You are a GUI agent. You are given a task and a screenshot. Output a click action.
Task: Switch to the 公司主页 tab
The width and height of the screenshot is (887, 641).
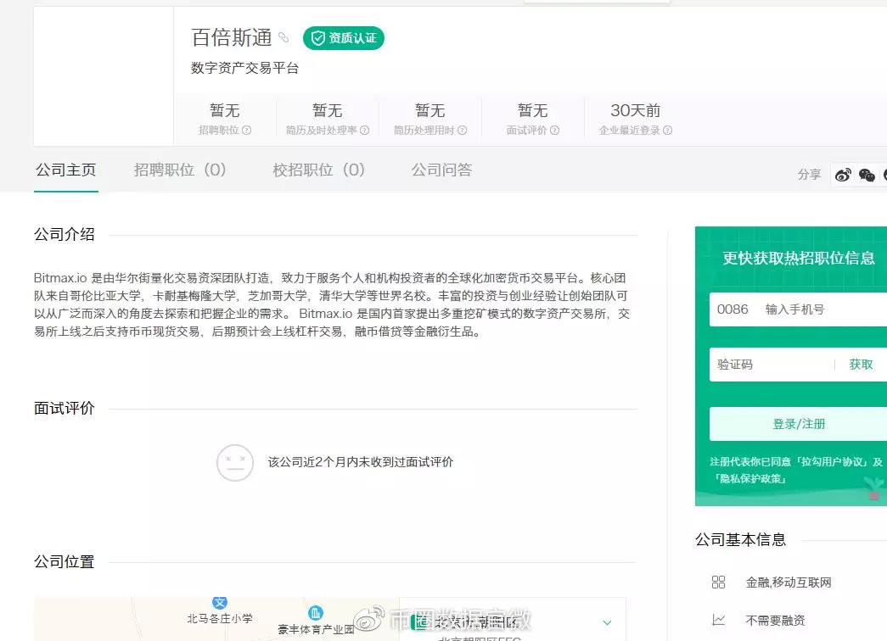coord(65,170)
